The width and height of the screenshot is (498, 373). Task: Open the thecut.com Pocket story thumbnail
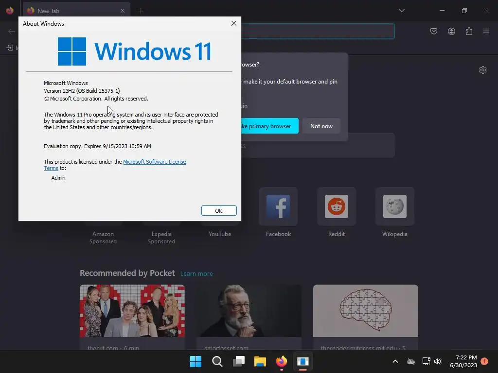(x=132, y=311)
